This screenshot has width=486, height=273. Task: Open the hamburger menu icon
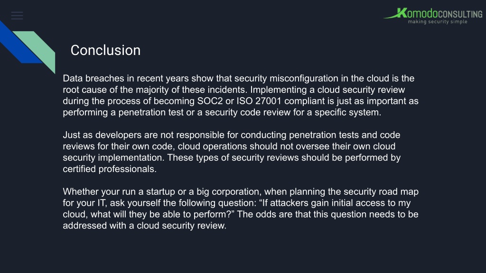[17, 16]
